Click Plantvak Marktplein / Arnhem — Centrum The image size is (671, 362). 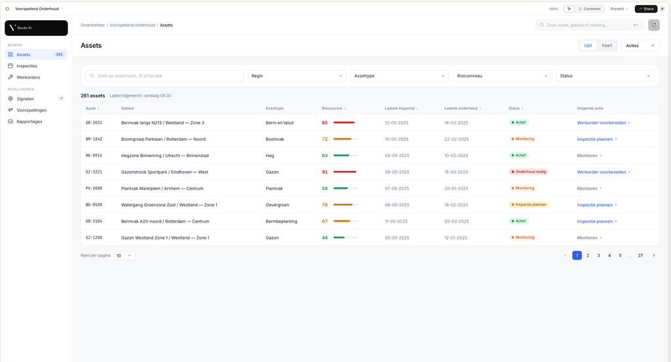click(163, 189)
